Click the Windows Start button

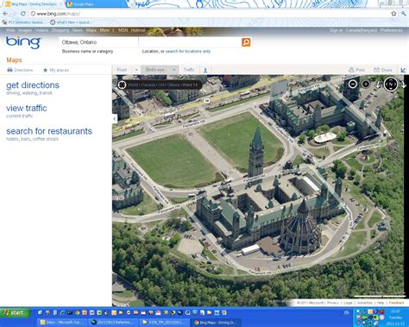(x=16, y=312)
